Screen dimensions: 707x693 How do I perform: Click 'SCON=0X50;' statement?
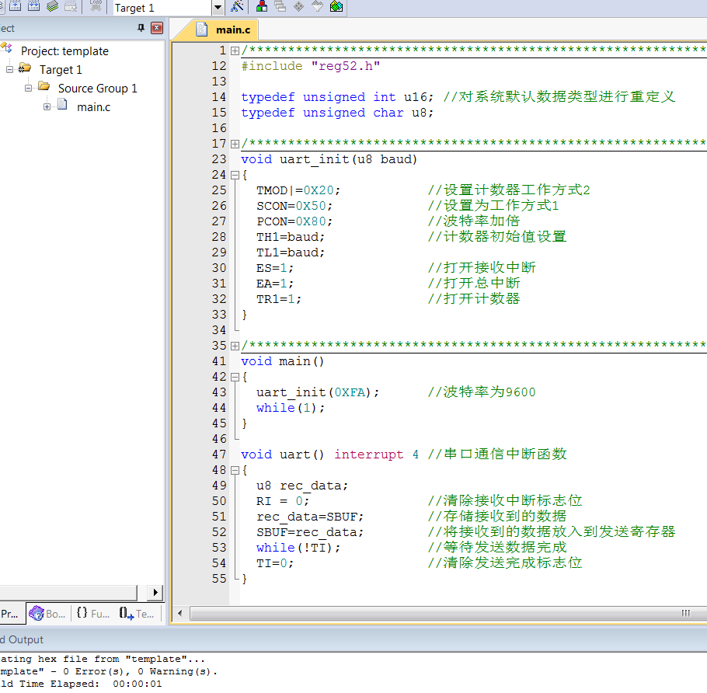coord(294,206)
